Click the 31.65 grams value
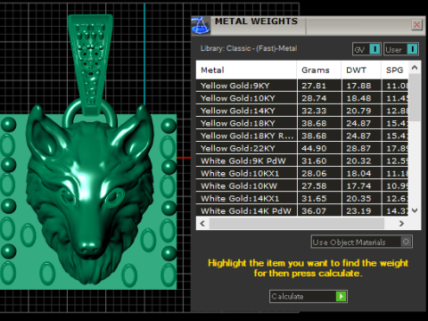The width and height of the screenshot is (428, 321). [x=314, y=198]
